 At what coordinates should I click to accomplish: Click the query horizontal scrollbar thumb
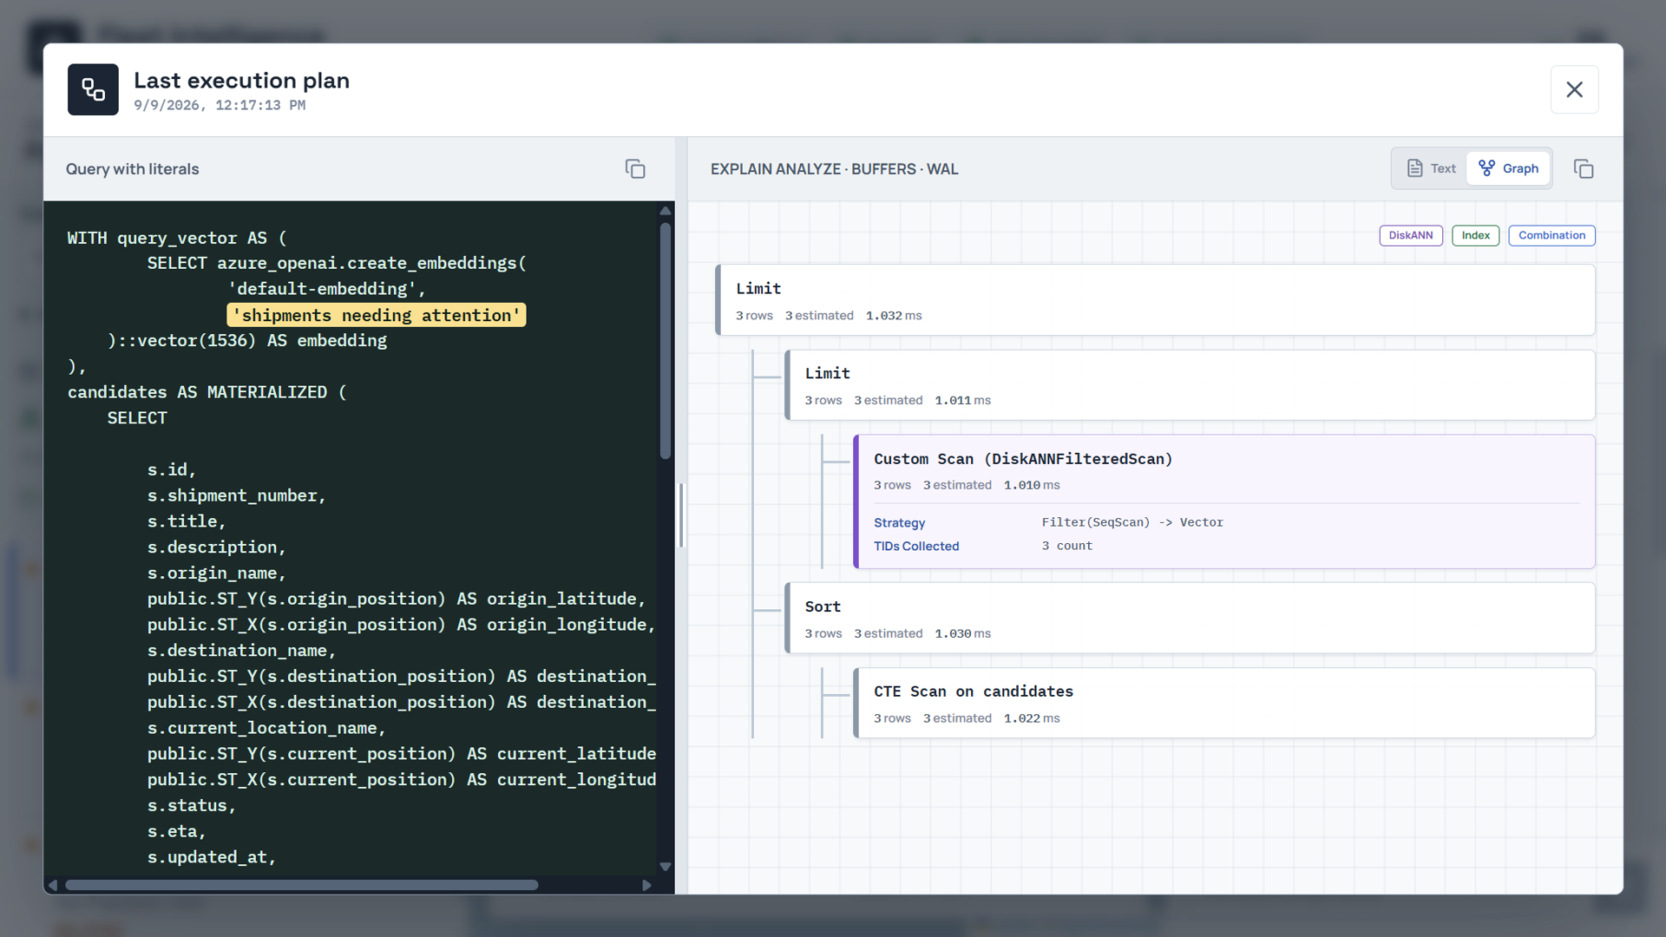tap(302, 885)
